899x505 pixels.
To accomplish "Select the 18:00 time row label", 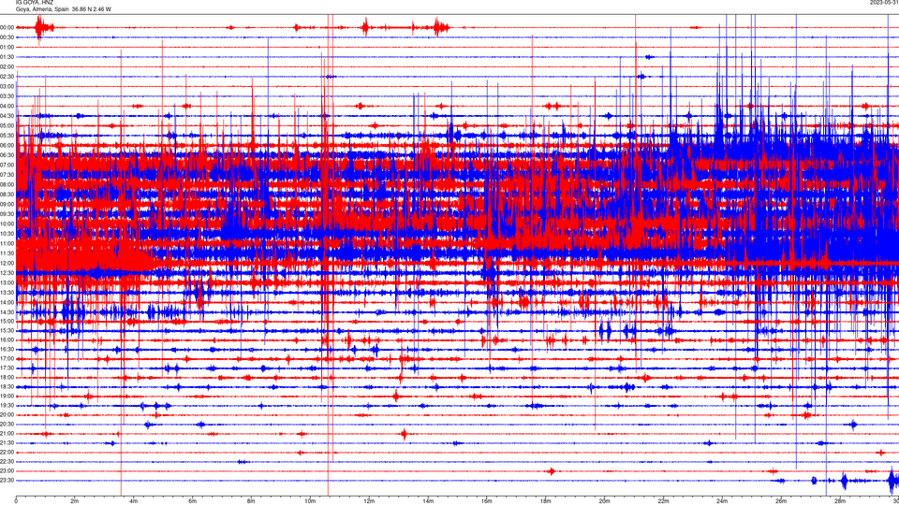I will tap(7, 377).
